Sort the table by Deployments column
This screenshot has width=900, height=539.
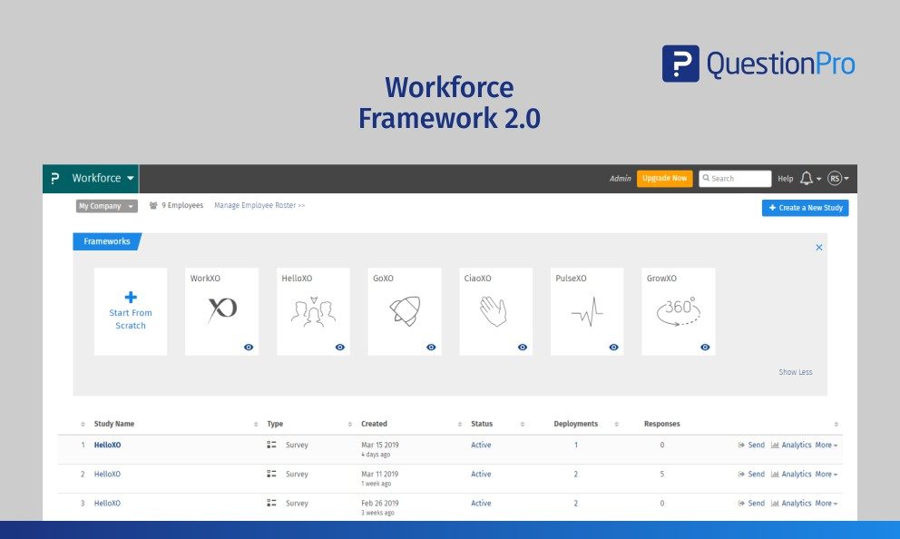576,424
